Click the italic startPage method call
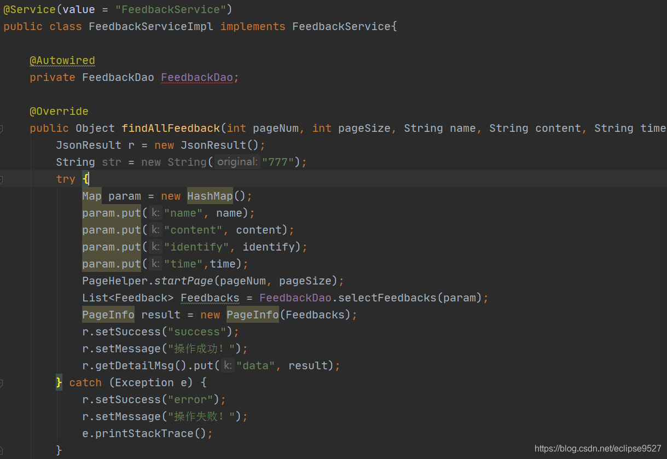 click(x=184, y=281)
